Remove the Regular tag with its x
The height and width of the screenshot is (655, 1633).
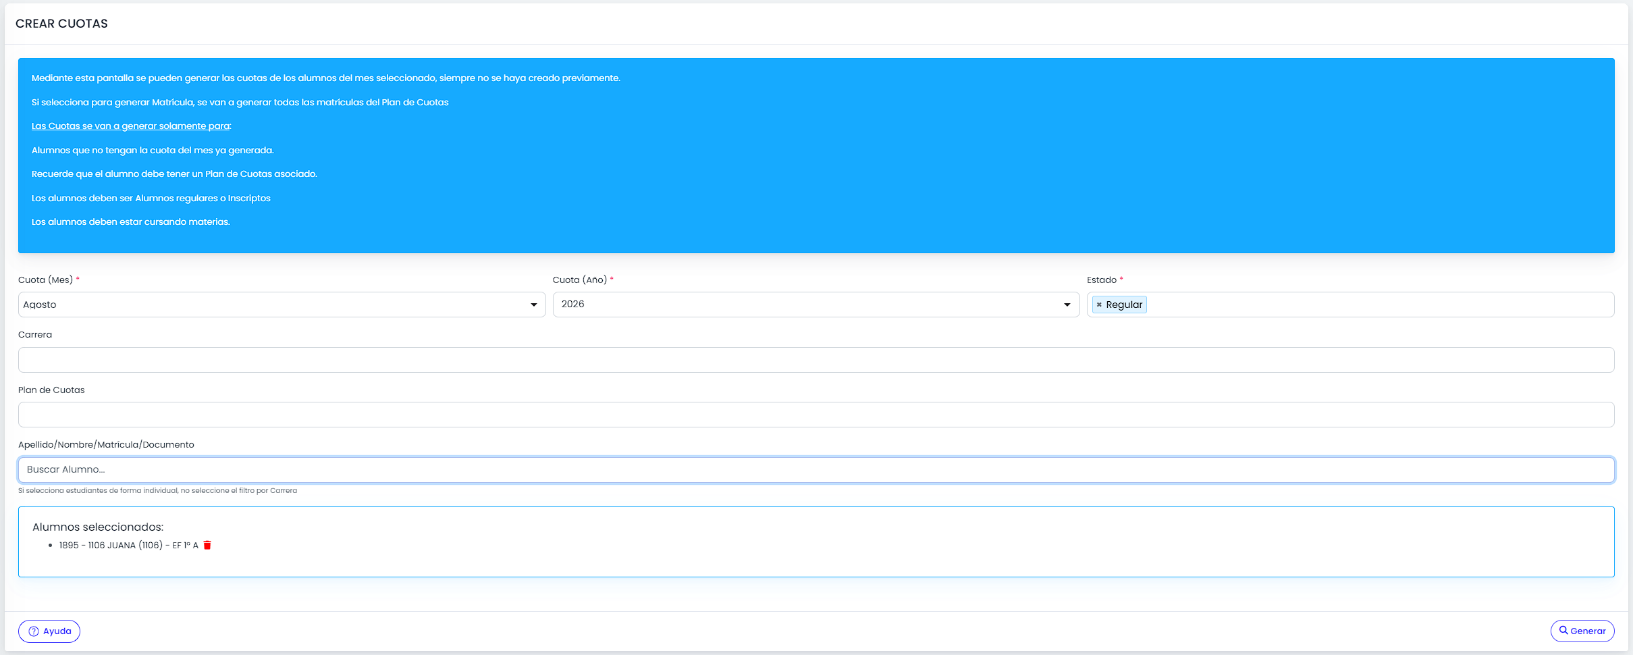(x=1099, y=305)
